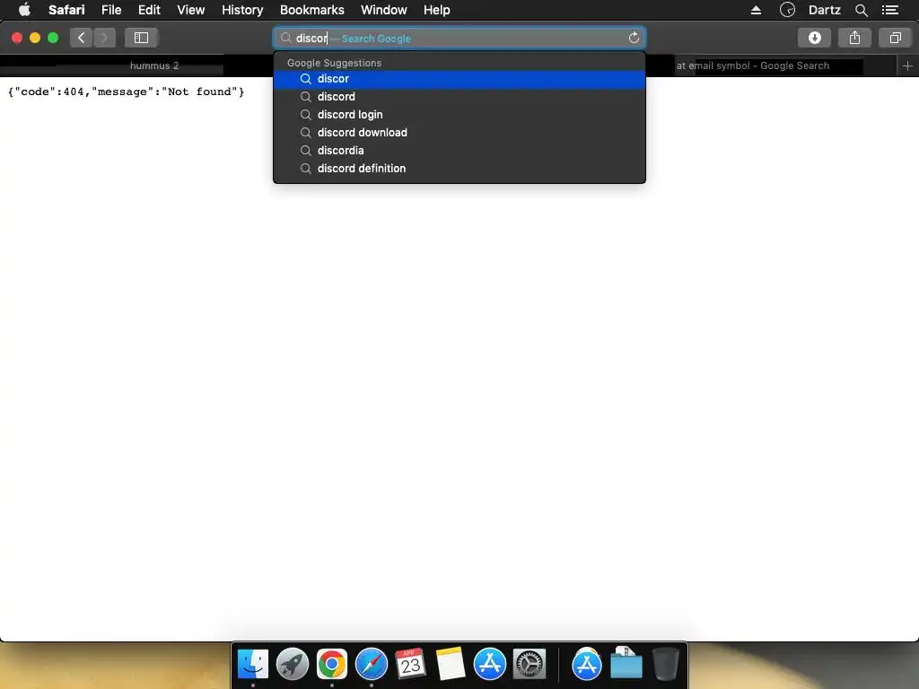Open Finder from the Dock
Image resolution: width=919 pixels, height=689 pixels.
click(252, 665)
